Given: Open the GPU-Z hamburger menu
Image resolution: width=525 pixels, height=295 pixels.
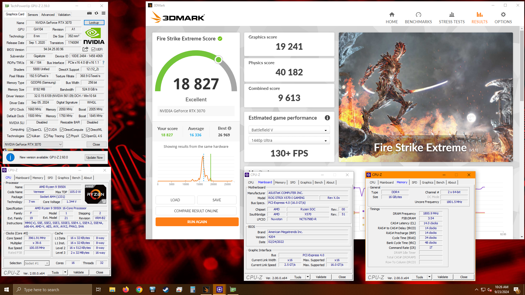Looking at the screenshot, I should click(x=103, y=13).
